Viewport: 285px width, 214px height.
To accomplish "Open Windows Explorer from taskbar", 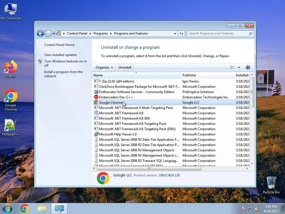I will (42, 209).
